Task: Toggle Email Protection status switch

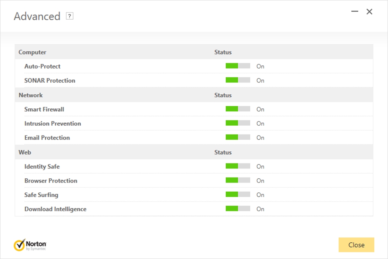Action: (238, 137)
